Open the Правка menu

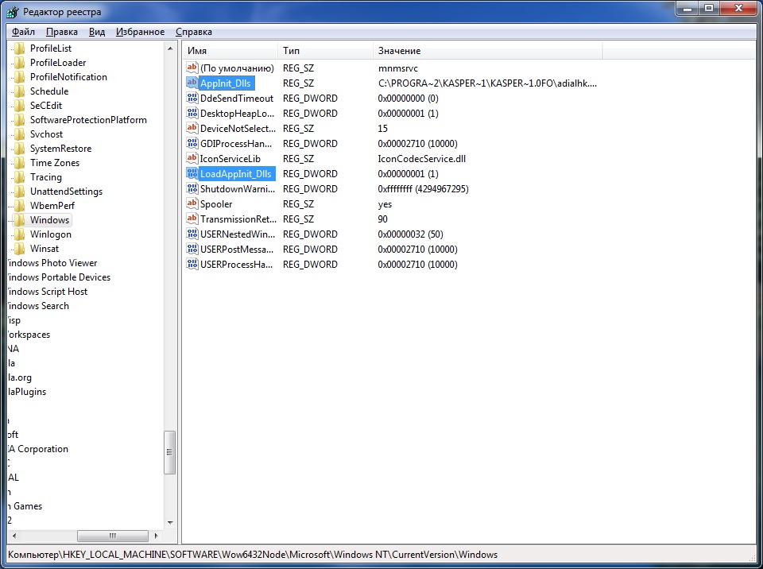pyautogui.click(x=62, y=32)
